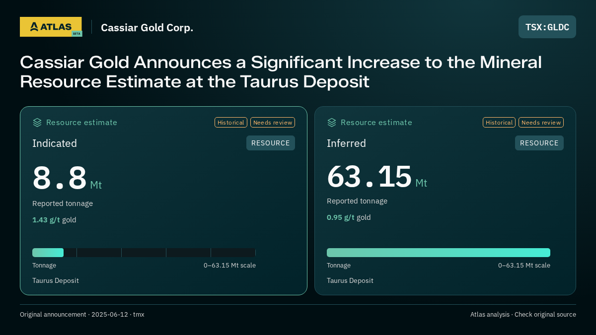This screenshot has width=596, height=335.
Task: Click RESOURCE badge on Inferred card
Action: pos(539,143)
